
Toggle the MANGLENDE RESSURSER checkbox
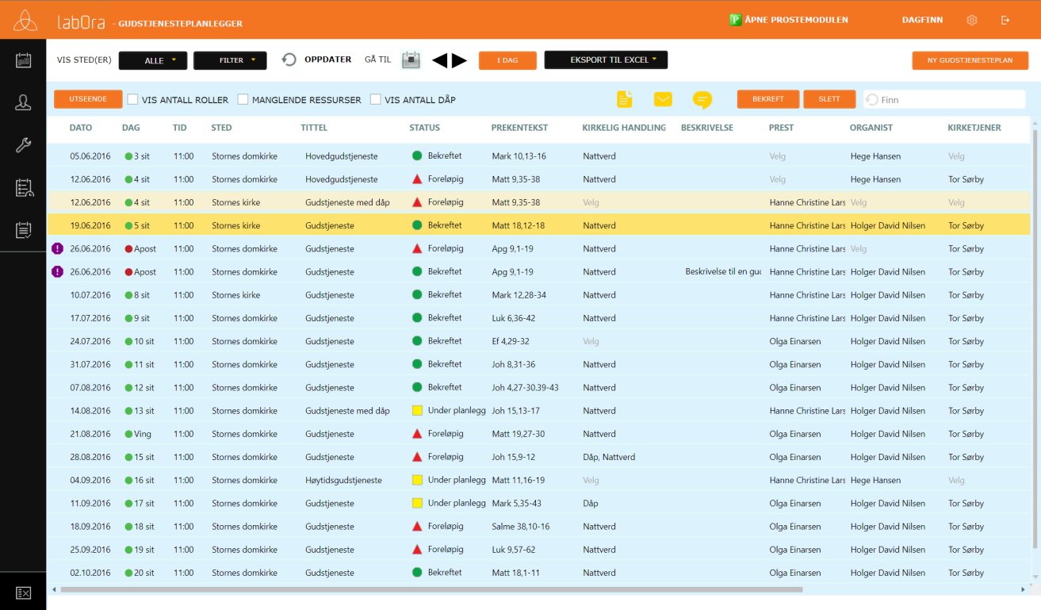[243, 100]
